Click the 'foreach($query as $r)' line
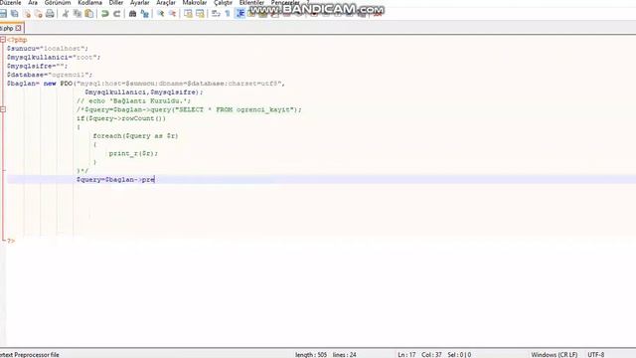The height and width of the screenshot is (358, 636). pyautogui.click(x=135, y=136)
